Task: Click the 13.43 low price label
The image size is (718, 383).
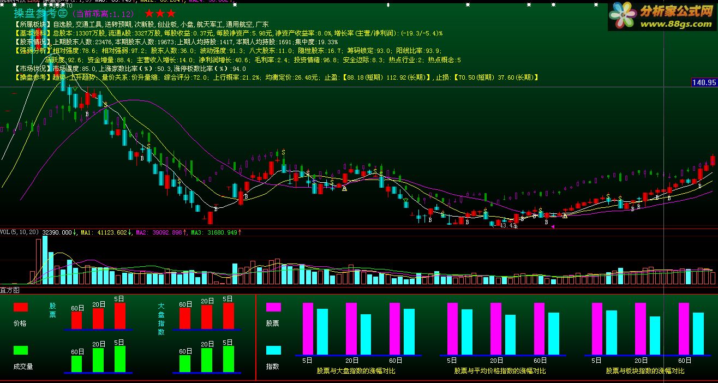Action: coord(508,225)
